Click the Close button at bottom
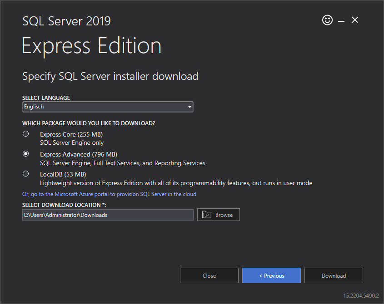Image resolution: width=384 pixels, height=304 pixels. click(209, 275)
